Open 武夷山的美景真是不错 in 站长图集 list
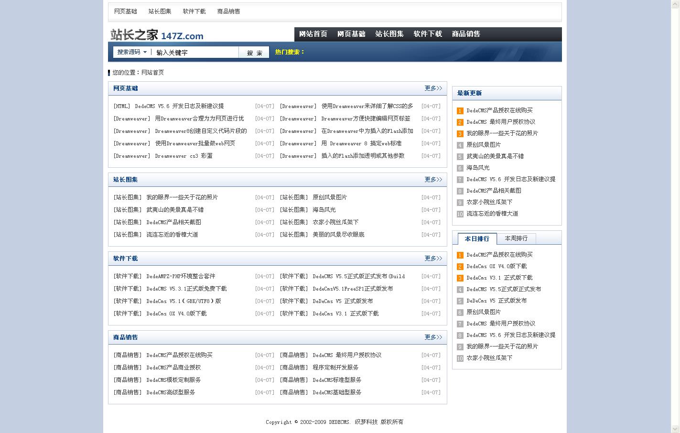Image resolution: width=680 pixels, height=433 pixels. point(175,210)
